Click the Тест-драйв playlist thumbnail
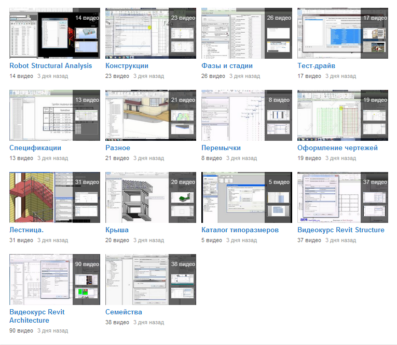The image size is (397, 345). (x=343, y=33)
